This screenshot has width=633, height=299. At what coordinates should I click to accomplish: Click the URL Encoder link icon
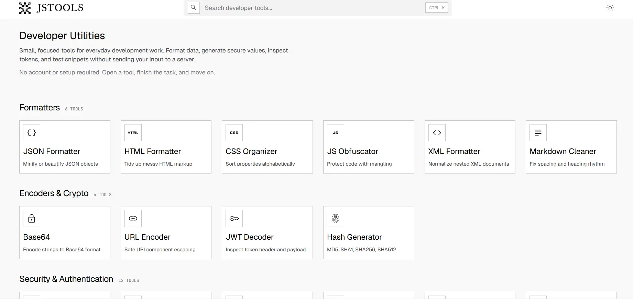pos(133,218)
